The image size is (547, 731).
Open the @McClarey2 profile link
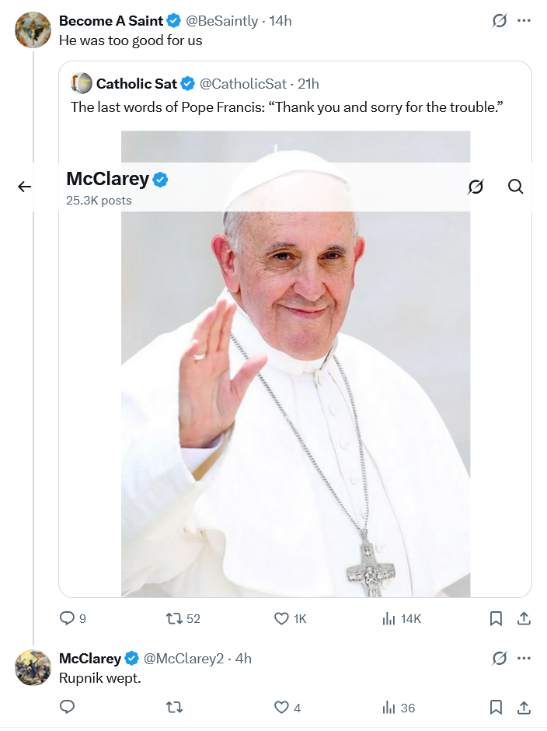coord(183,659)
